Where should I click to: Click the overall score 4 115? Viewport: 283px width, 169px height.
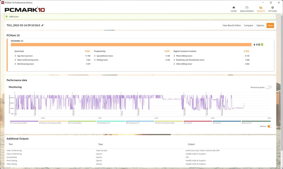pyautogui.click(x=257, y=44)
